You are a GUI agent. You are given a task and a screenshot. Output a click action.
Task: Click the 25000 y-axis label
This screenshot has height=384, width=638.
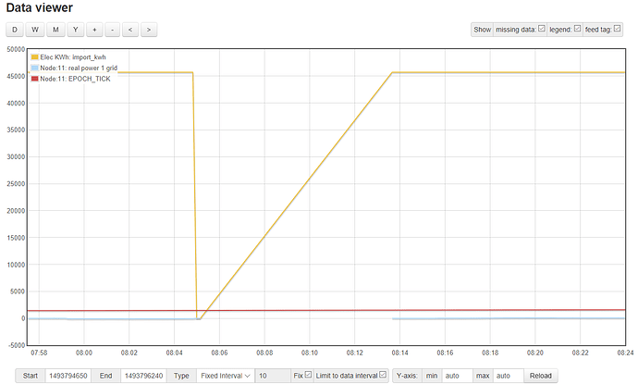tap(16, 184)
